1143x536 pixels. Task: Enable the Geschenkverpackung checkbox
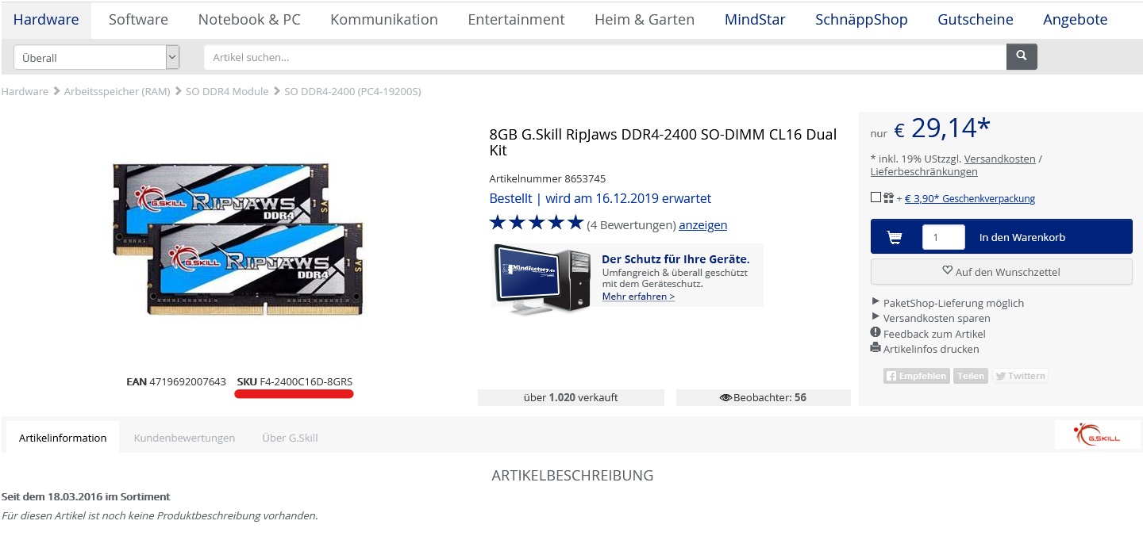click(x=876, y=197)
